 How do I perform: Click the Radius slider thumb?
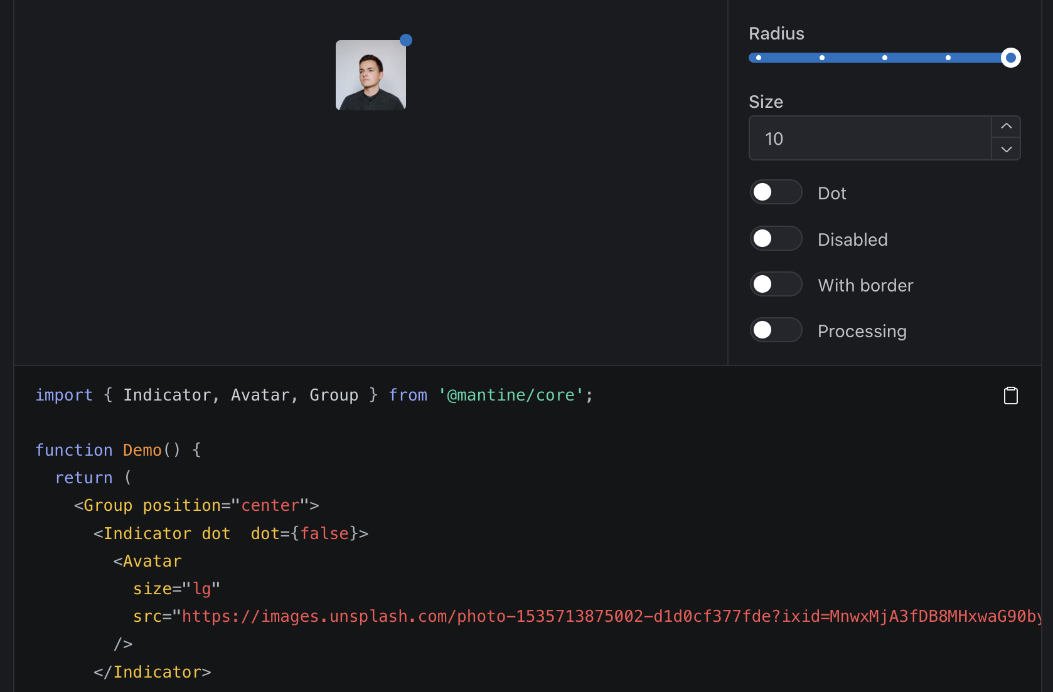coord(1011,57)
